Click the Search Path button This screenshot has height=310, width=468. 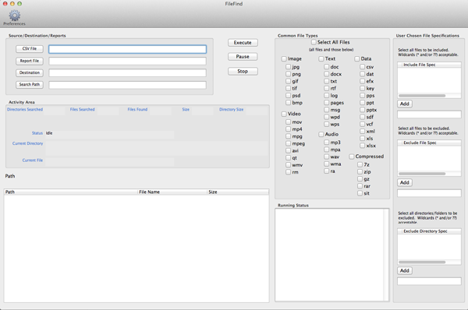(30, 85)
